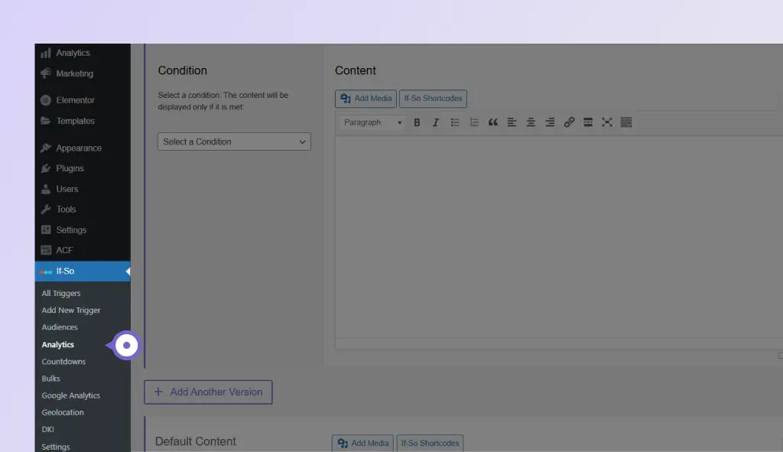783x452 pixels.
Task: Open Settings with the sliders icon
Action: pyautogui.click(x=83, y=229)
